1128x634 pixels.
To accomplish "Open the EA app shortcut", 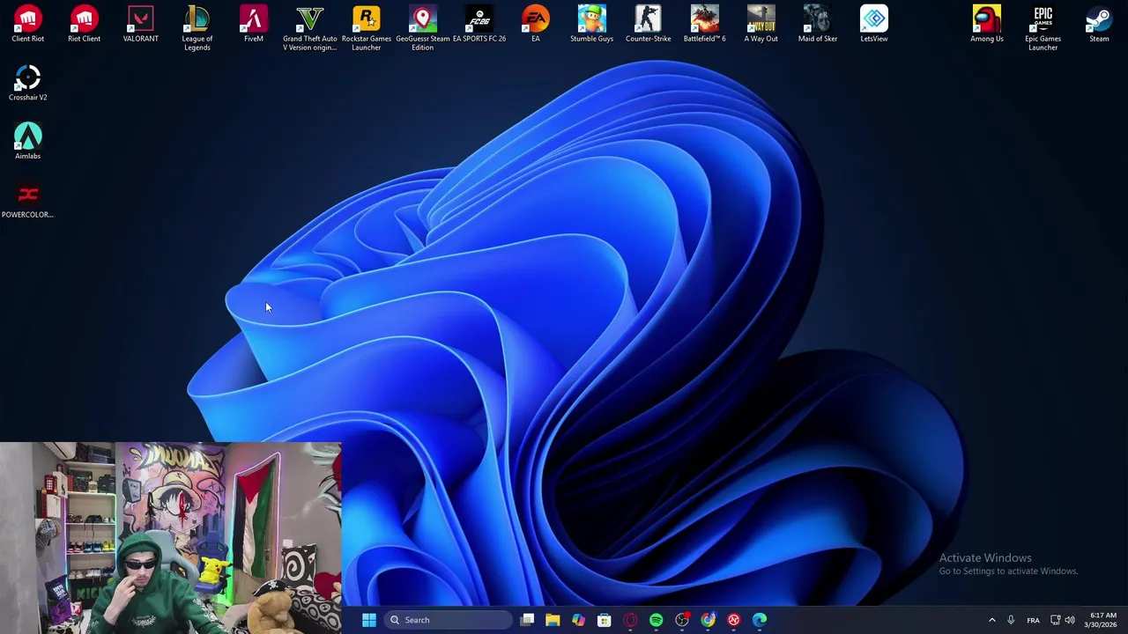I will [535, 24].
